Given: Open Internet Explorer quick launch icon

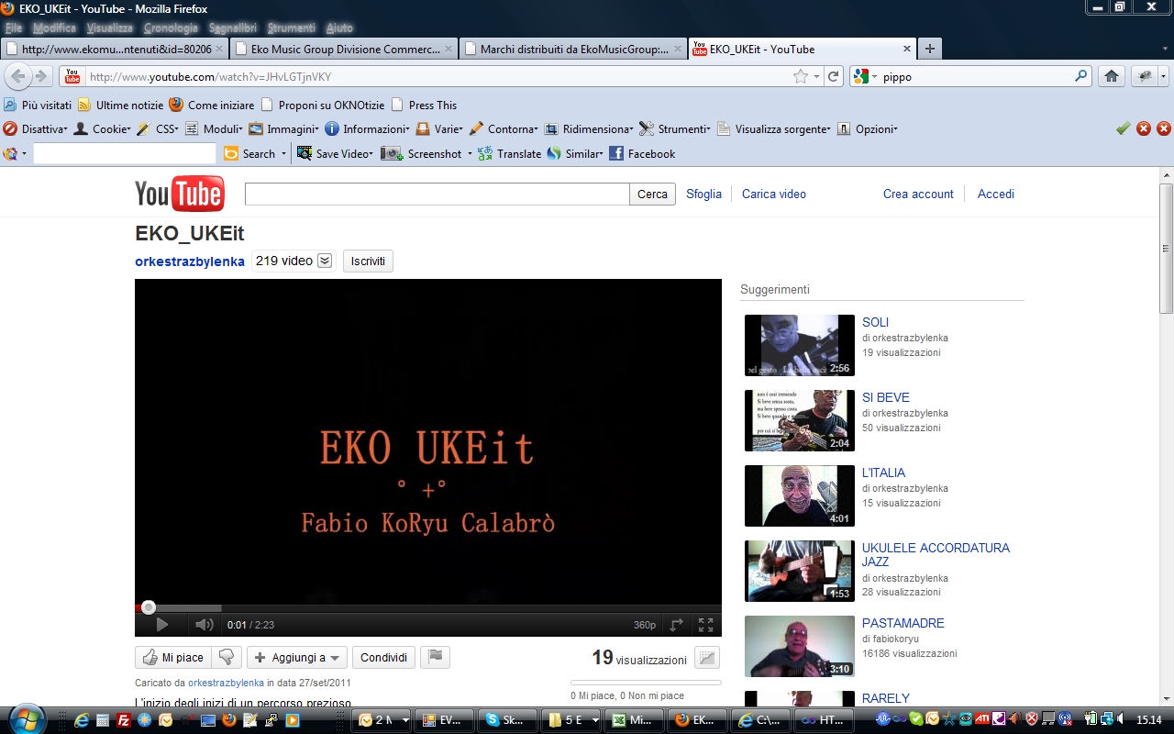Looking at the screenshot, I should [82, 720].
